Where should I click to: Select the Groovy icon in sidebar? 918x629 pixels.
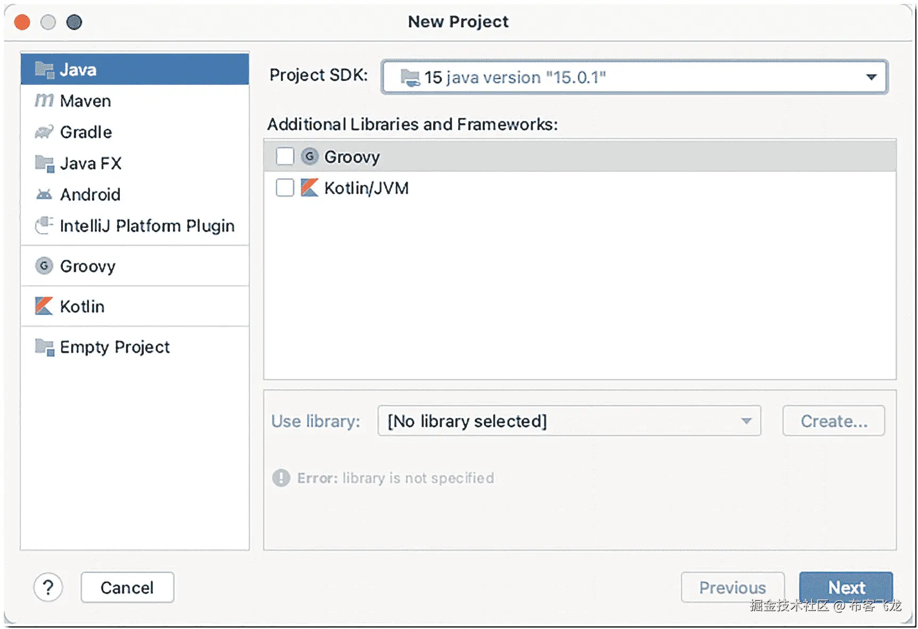44,266
